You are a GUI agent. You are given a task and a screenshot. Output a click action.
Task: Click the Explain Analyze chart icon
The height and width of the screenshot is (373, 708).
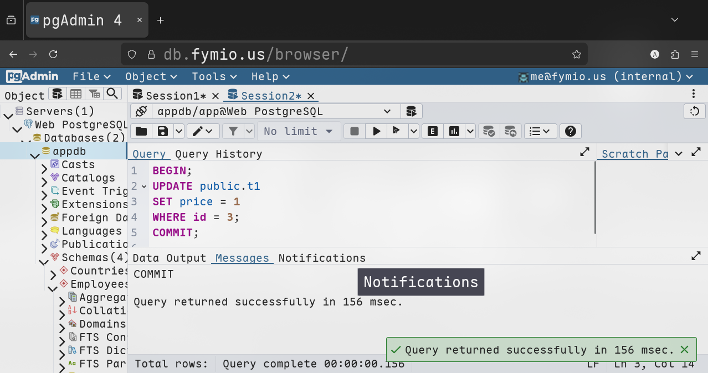click(454, 131)
